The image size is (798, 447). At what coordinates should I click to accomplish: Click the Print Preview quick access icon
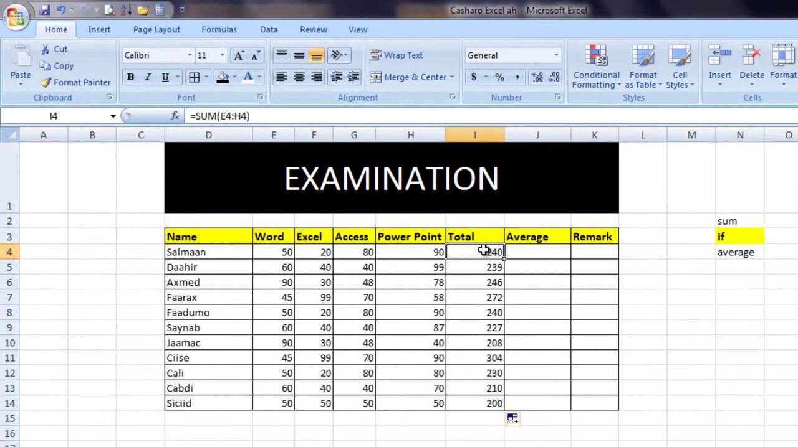click(110, 10)
